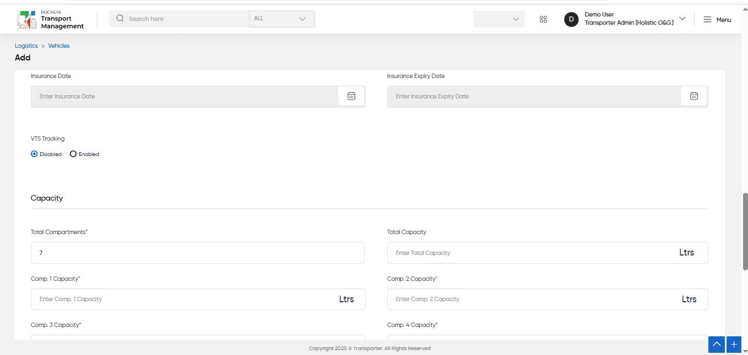Image resolution: width=748 pixels, height=355 pixels.
Task: Select the Enabled VTS Tracking option
Action: tap(73, 154)
